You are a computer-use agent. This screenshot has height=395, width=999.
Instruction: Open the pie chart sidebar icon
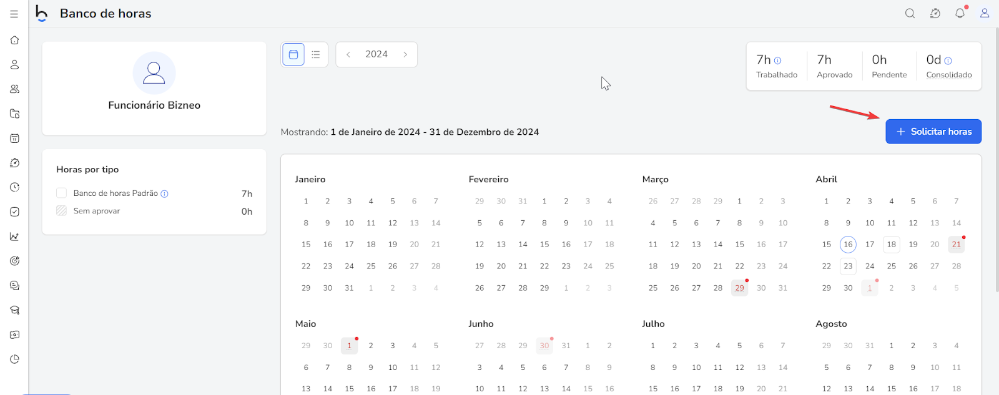(14, 359)
